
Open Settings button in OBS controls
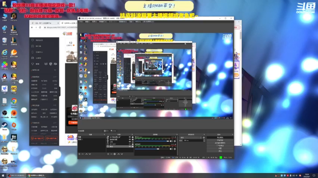[220, 148]
